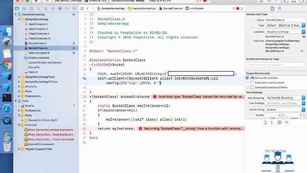Toggle SampleSocketAppUITests target membership checkbox
Image resolution: width=307 pixels, height=173 pixels.
pyautogui.click(x=247, y=87)
